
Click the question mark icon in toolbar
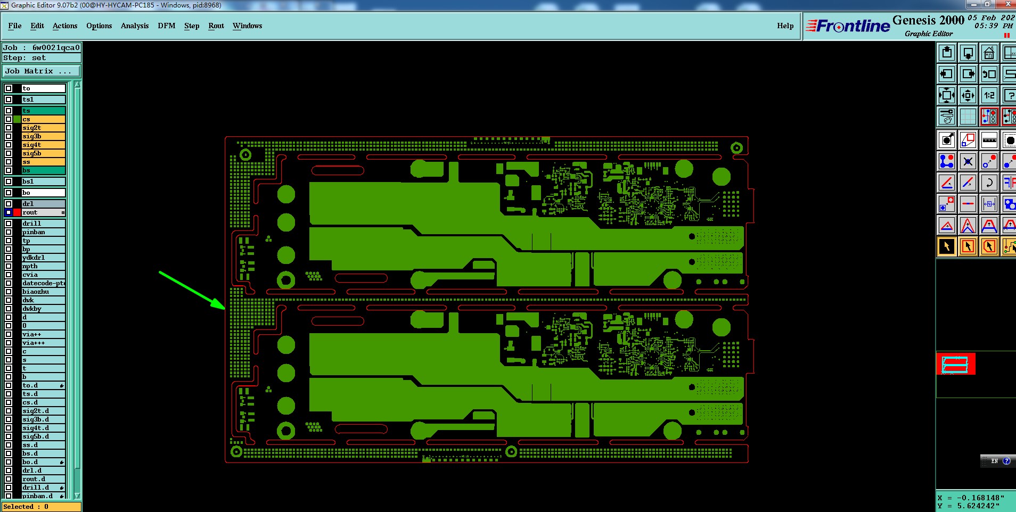tap(1009, 95)
